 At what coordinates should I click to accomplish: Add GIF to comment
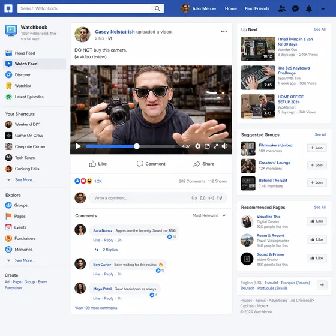(211, 198)
